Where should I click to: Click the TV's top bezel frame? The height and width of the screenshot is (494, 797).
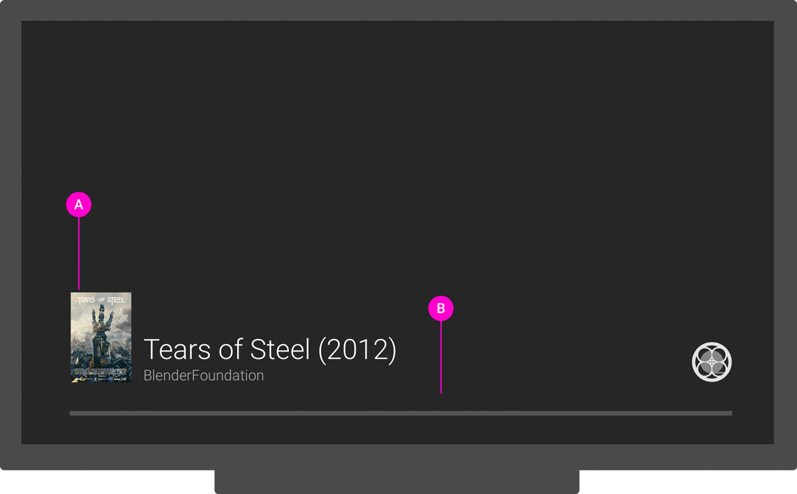(398, 10)
